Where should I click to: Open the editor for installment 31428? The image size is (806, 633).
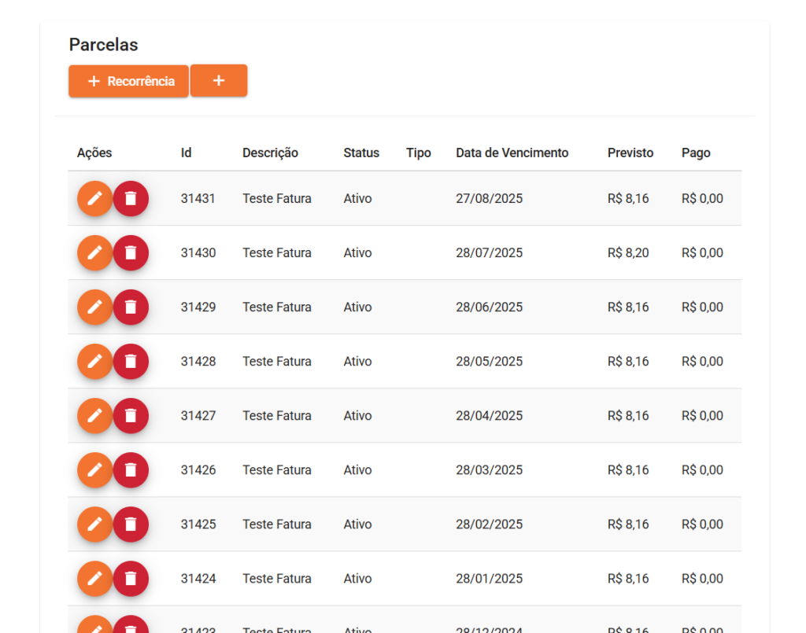click(x=94, y=361)
